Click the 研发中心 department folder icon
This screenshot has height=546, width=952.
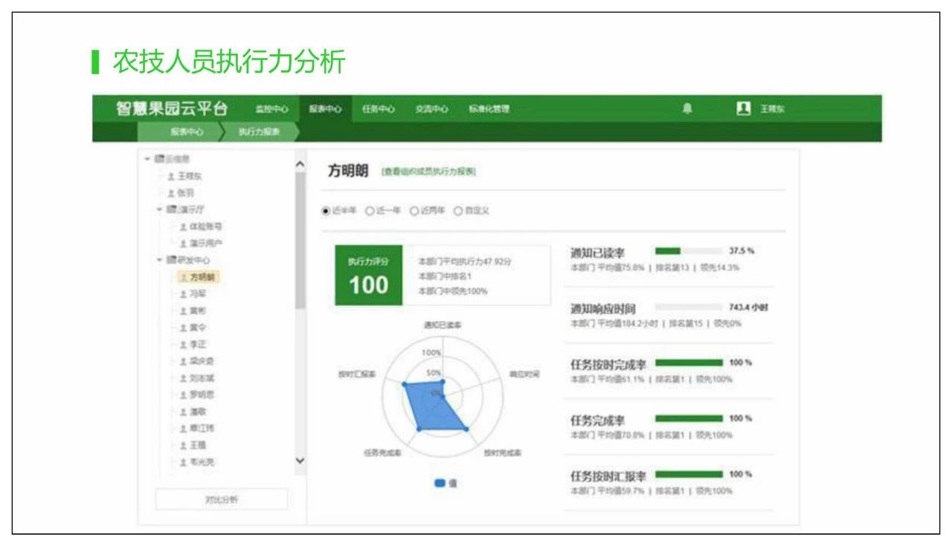tap(170, 260)
